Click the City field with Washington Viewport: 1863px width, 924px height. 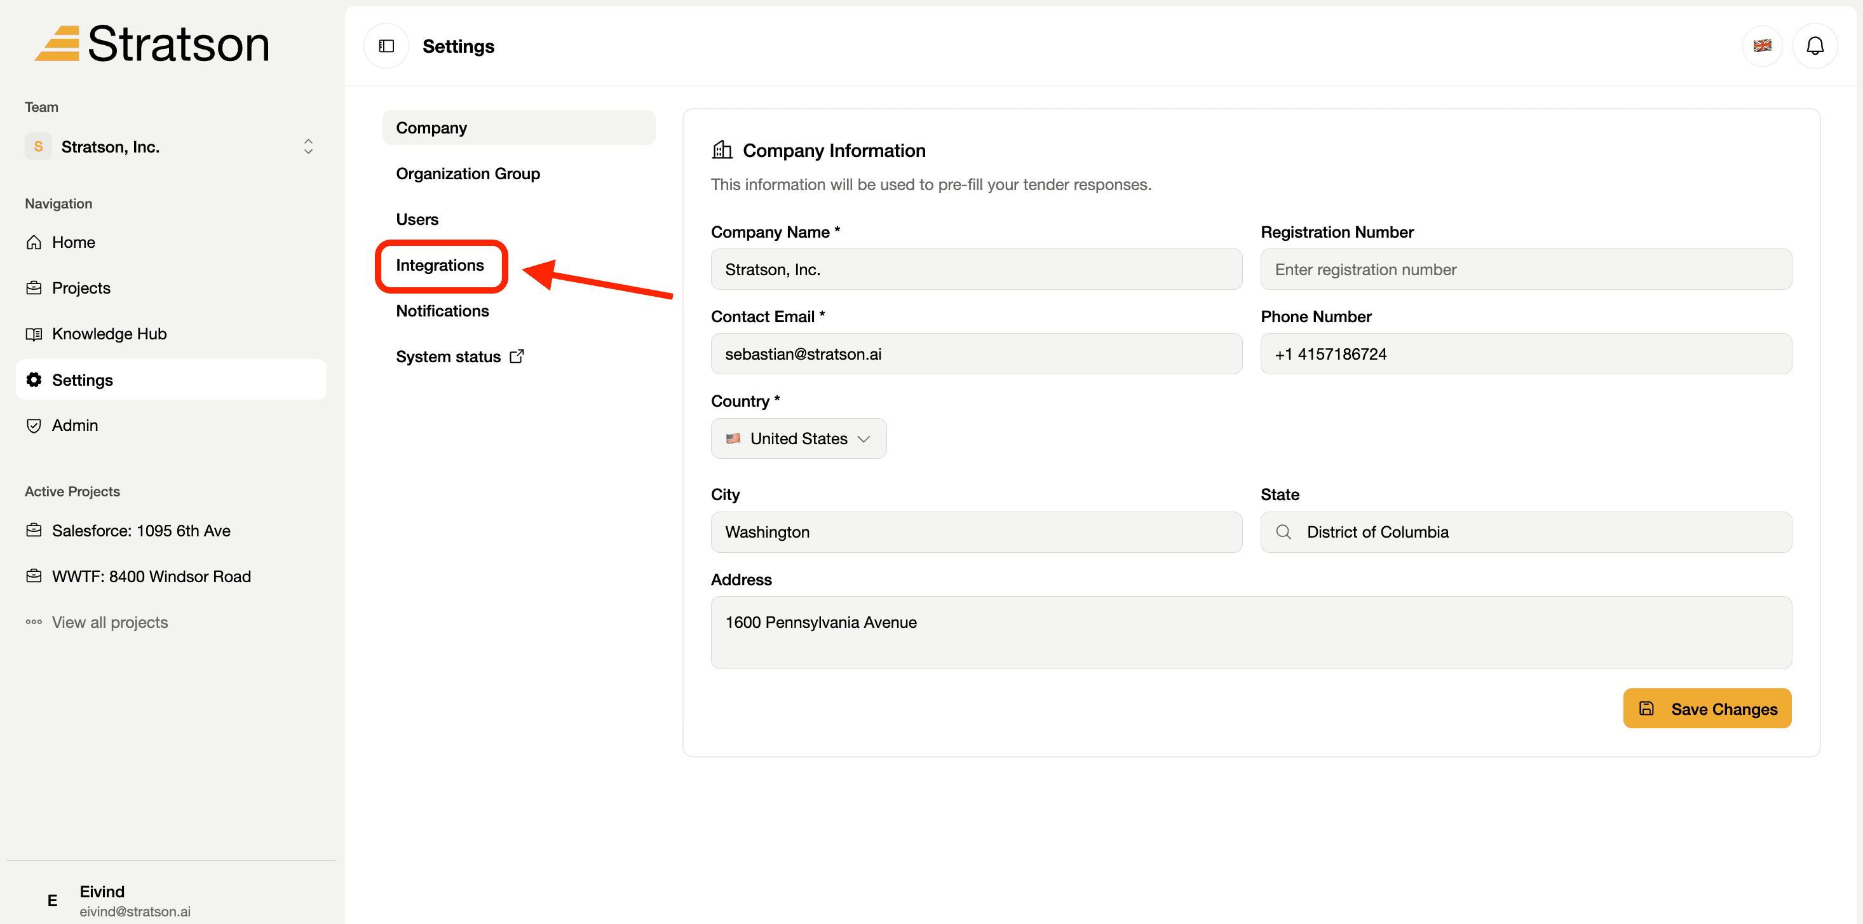pos(977,533)
